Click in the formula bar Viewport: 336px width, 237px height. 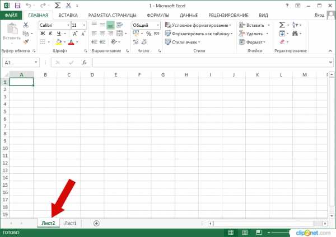pyautogui.click(x=211, y=63)
